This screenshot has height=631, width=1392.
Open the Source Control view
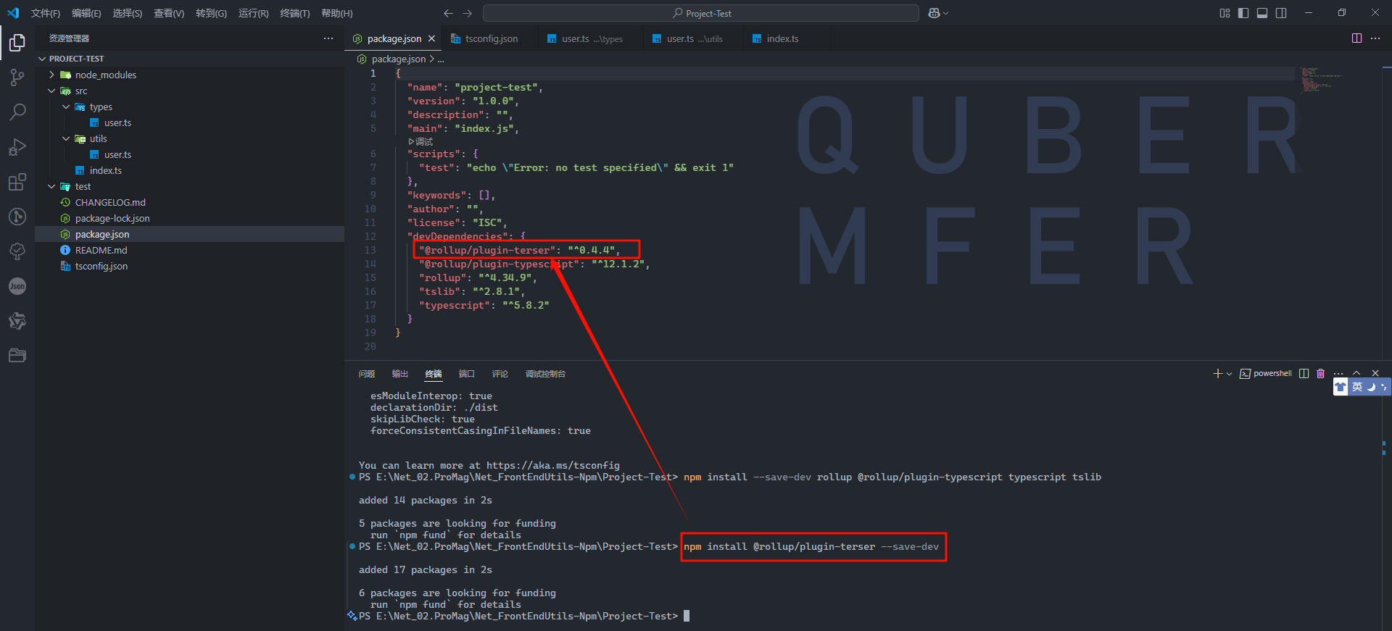point(17,78)
